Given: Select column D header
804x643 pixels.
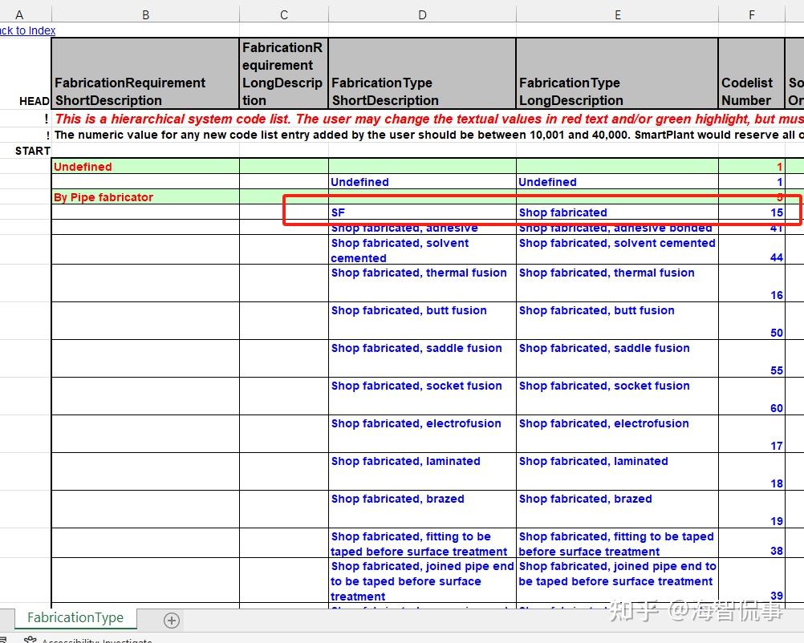Looking at the screenshot, I should click(x=422, y=14).
